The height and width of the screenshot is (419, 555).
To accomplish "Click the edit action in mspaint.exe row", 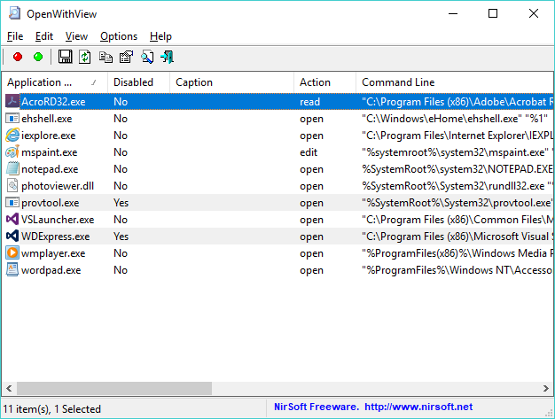I will pos(309,152).
